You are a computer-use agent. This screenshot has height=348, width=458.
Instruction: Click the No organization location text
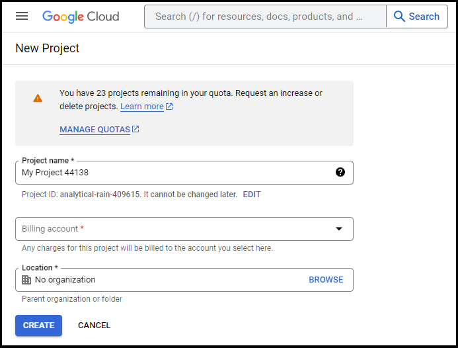65,280
